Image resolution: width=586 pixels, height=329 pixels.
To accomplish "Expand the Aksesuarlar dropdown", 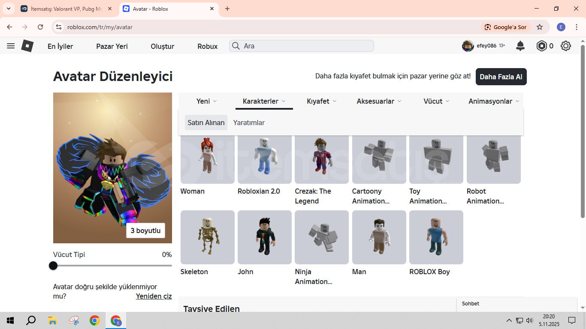I will coord(379,101).
